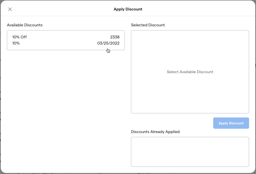
Task: Click the 10% value under 10% Off
Action: tap(16, 43)
